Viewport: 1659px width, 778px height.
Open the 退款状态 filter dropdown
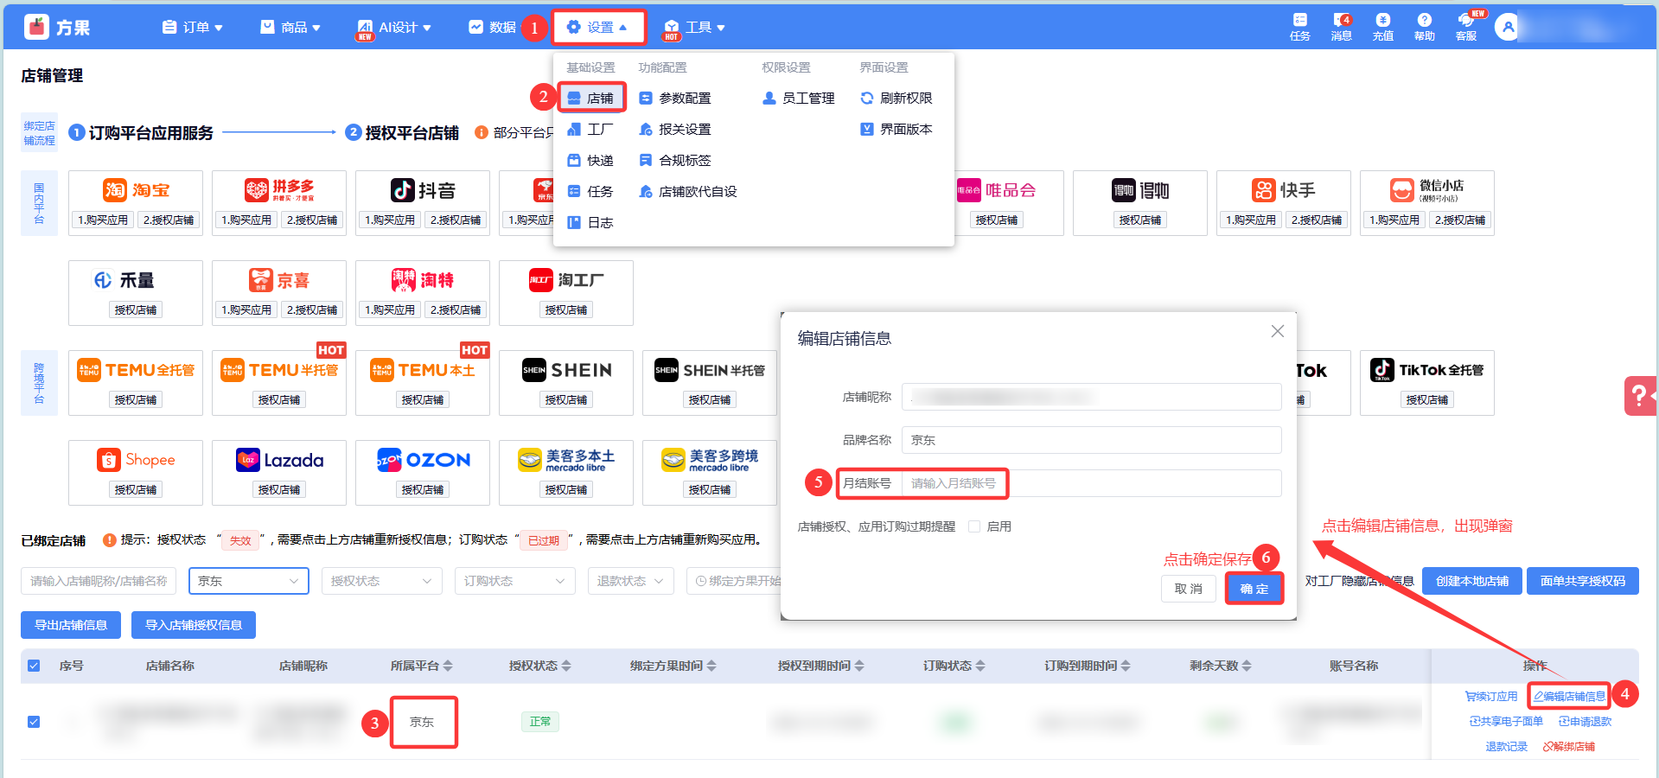631,581
